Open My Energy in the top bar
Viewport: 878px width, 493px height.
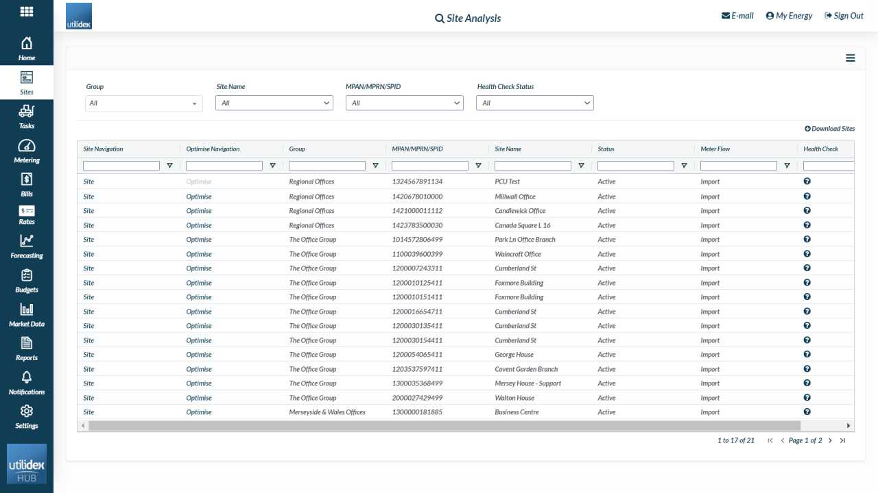[789, 16]
